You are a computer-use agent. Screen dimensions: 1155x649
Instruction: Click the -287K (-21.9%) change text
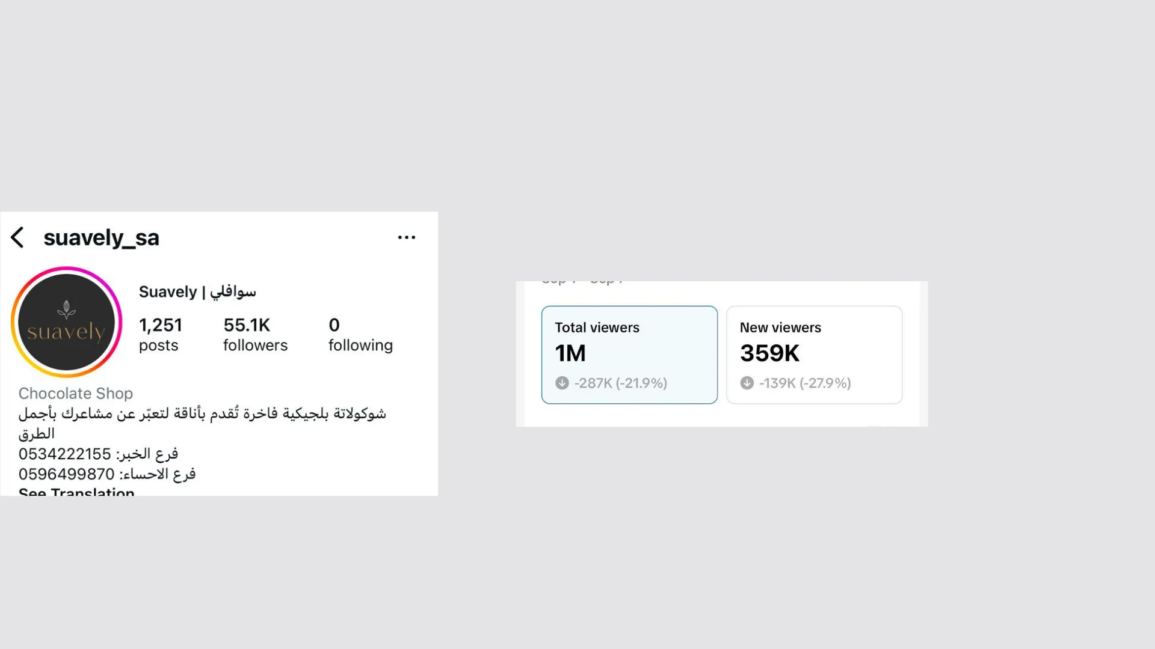tap(621, 383)
